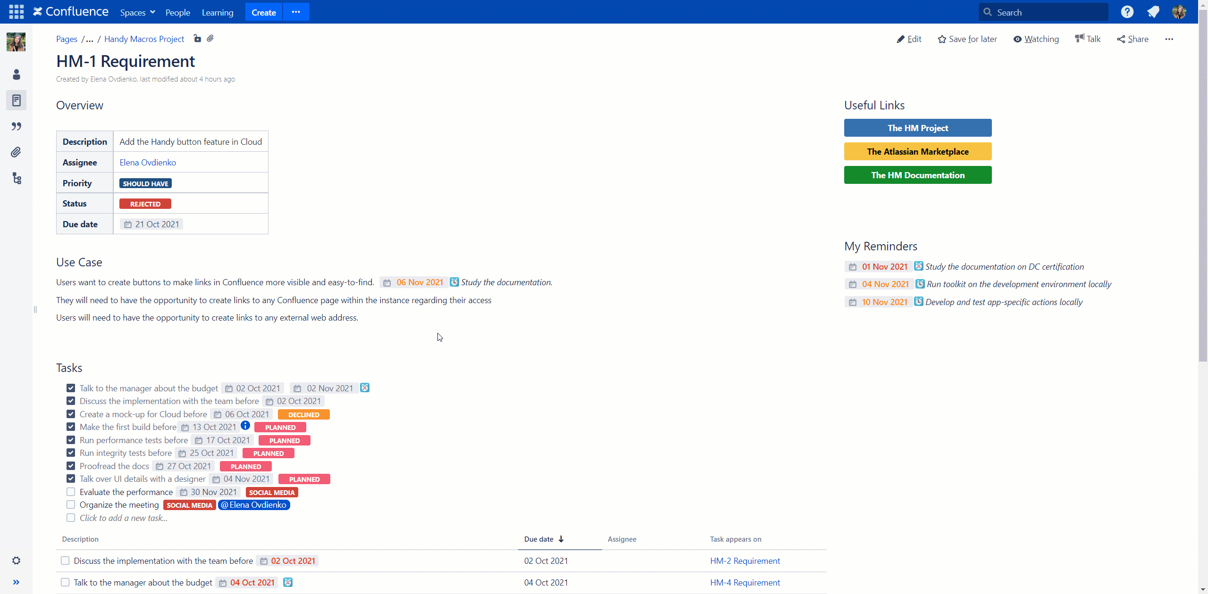Viewport: 1208px width, 594px height.
Task: Open page restrictions lock icon
Action: pos(197,39)
